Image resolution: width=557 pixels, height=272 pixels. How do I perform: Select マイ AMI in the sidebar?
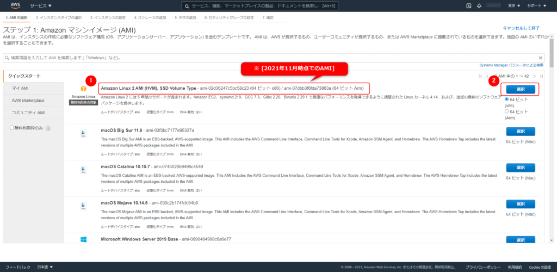point(33,88)
